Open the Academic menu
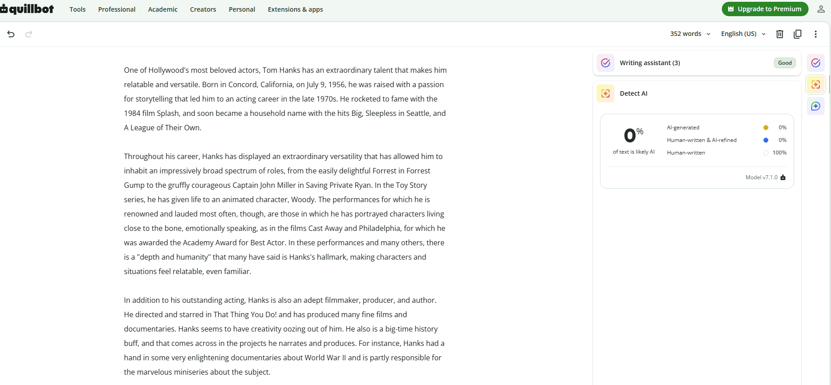 (163, 9)
